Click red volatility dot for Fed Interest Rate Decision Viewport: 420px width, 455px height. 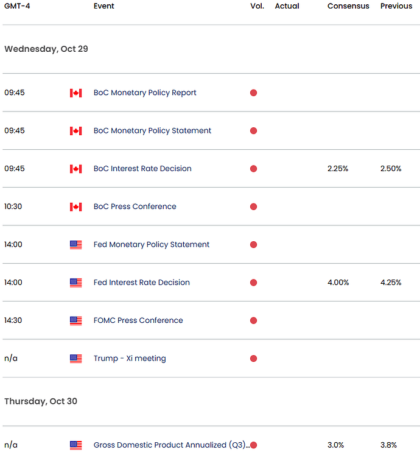coord(253,283)
